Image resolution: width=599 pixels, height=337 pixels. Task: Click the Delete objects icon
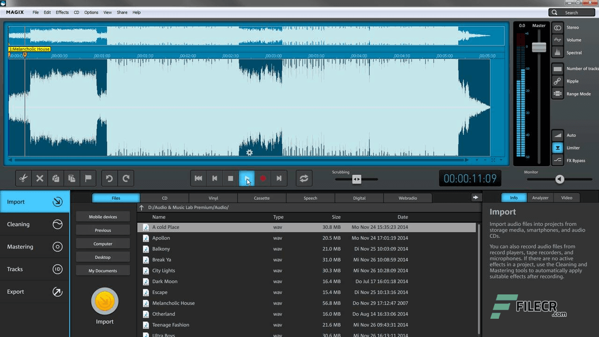click(x=39, y=178)
